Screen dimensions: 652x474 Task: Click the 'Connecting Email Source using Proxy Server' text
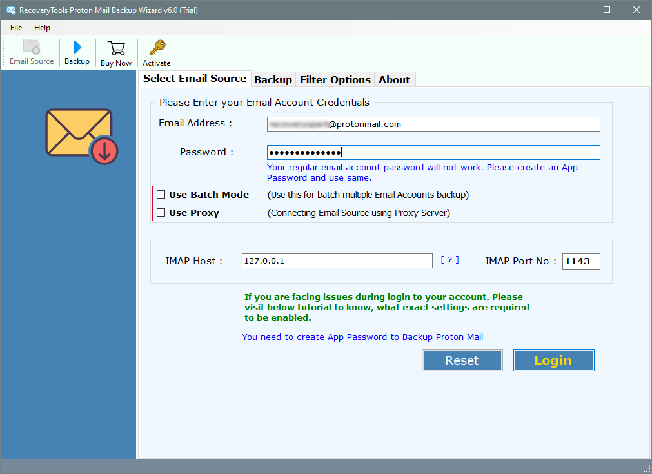pos(359,213)
